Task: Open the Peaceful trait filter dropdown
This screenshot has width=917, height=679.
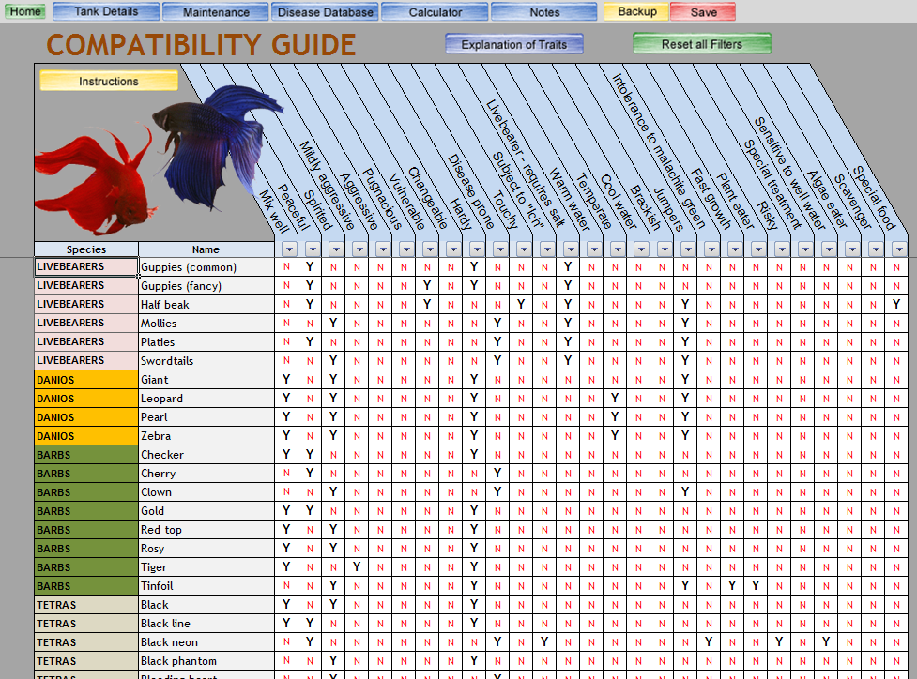Action: pos(311,249)
